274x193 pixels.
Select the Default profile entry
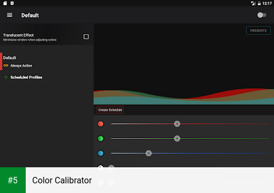(47, 62)
